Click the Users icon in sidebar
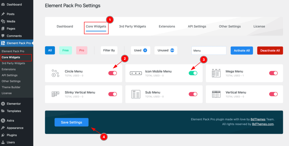Viewport: 289px width, 146px height. (x=3, y=142)
